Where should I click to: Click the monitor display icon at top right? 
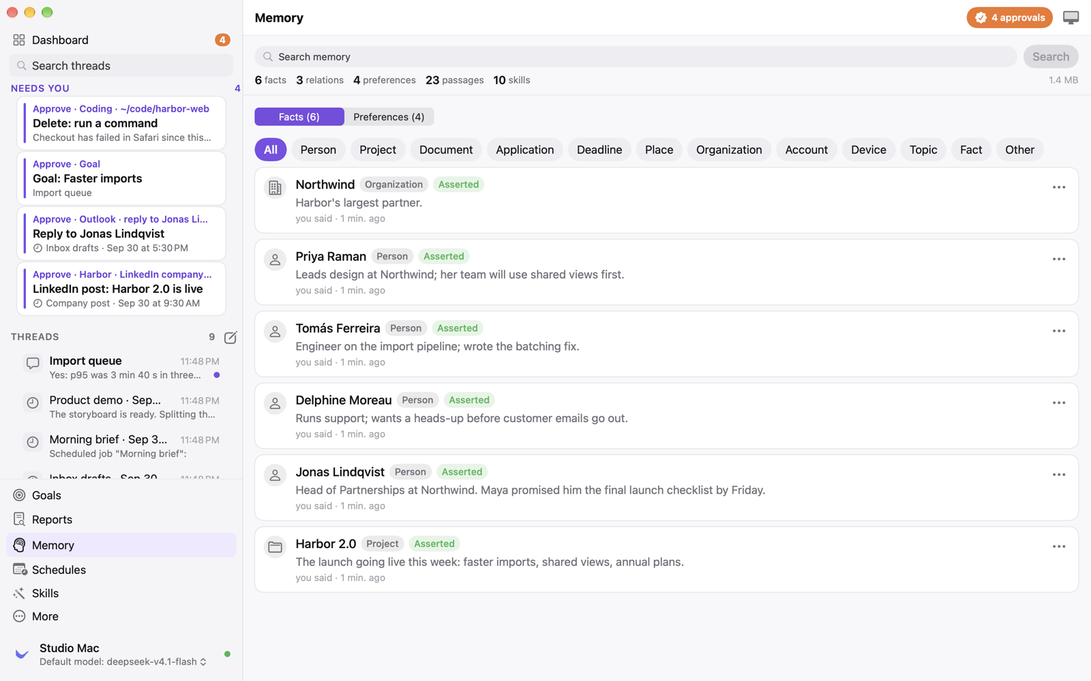1071,18
